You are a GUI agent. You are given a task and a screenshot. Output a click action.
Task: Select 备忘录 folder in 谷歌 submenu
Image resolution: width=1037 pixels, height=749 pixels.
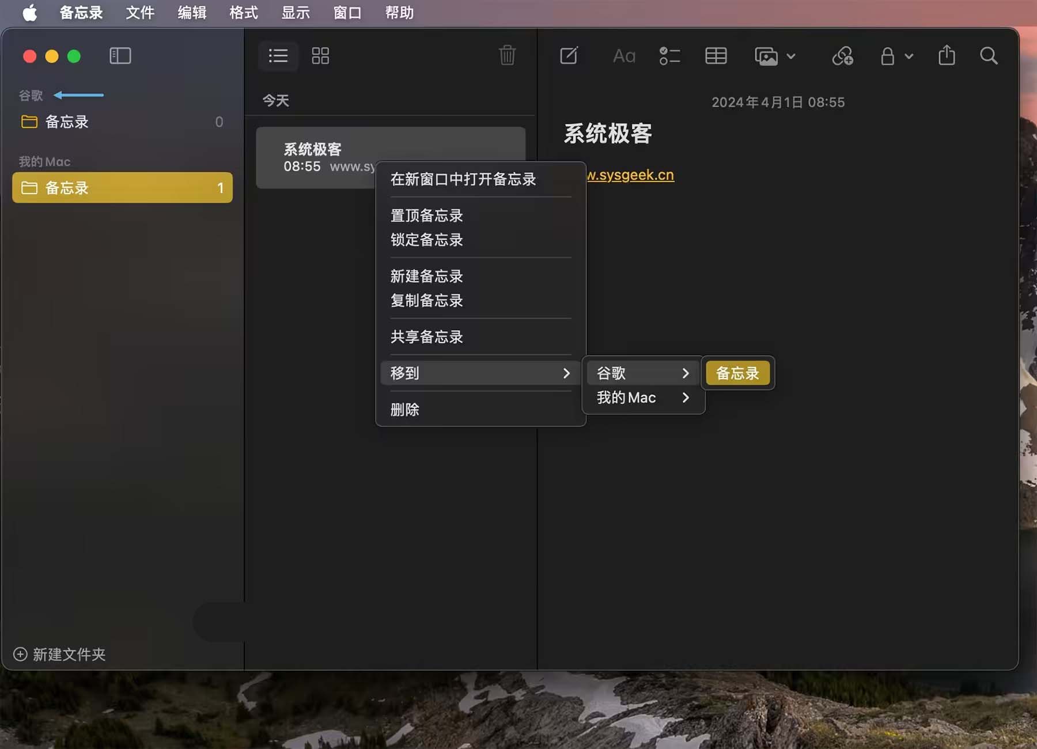click(737, 373)
